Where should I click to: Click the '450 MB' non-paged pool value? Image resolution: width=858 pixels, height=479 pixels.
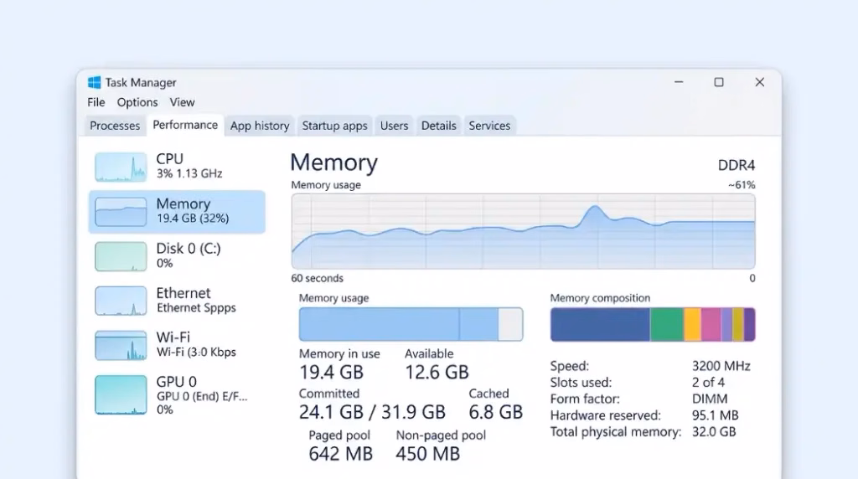pyautogui.click(x=428, y=453)
